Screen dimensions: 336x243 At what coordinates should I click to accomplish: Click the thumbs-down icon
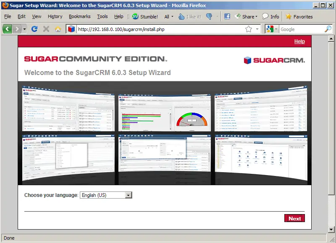point(209,16)
